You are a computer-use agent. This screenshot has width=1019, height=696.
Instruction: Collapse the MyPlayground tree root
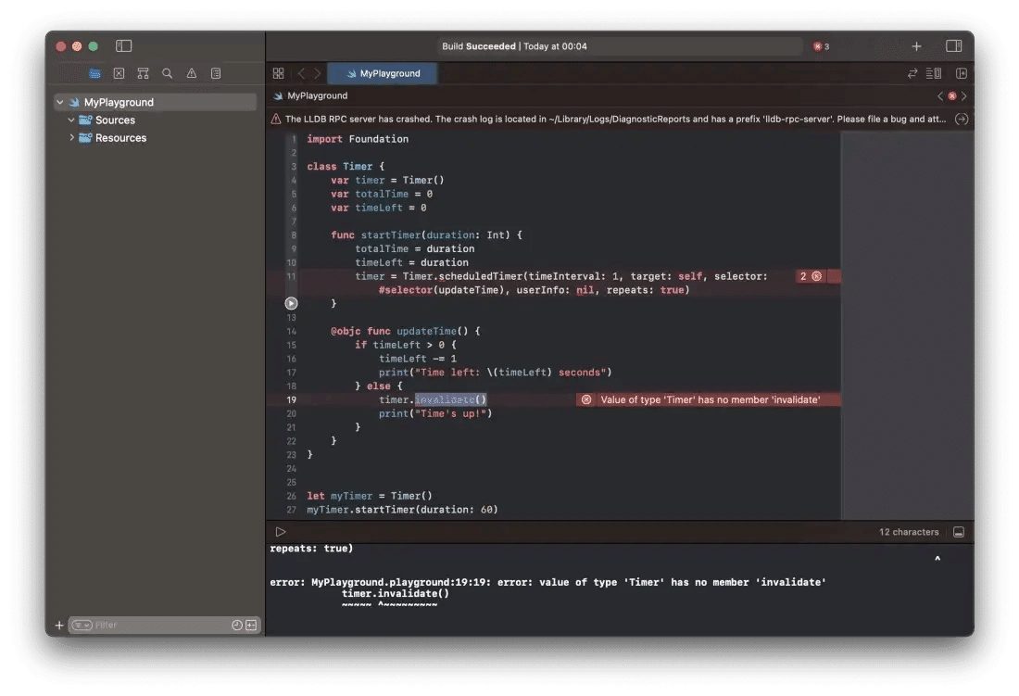[x=60, y=102]
